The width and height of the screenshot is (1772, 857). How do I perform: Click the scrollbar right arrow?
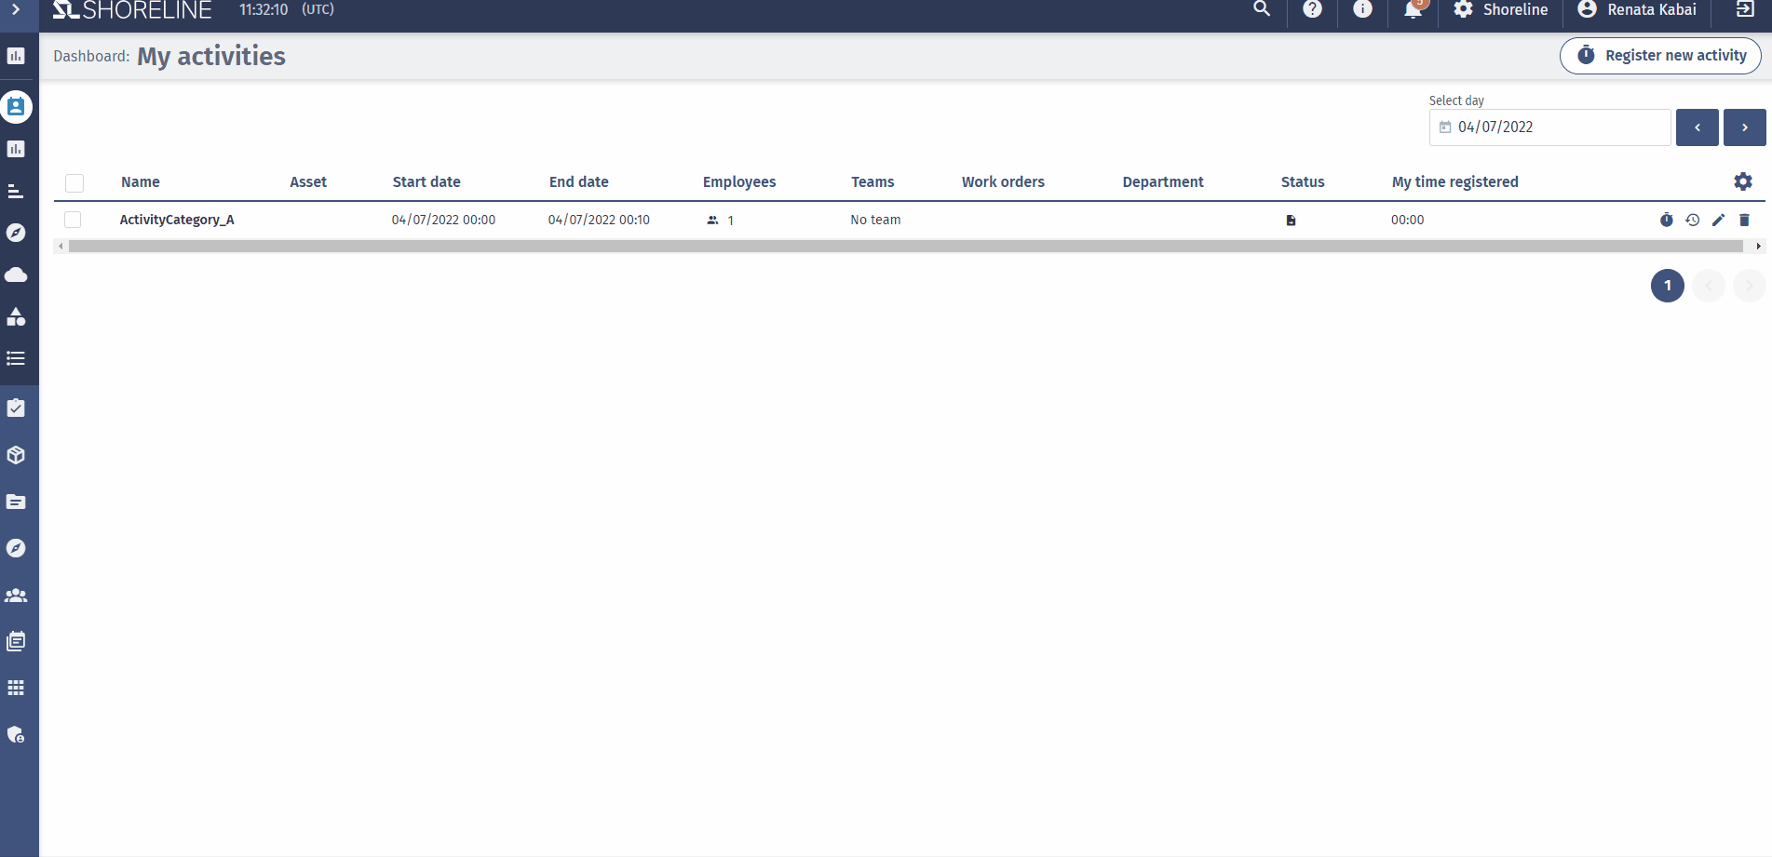[x=1758, y=247]
